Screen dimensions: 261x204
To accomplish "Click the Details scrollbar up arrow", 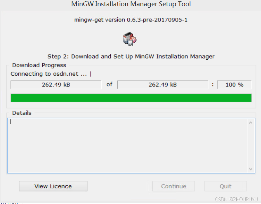I will tap(251, 123).
